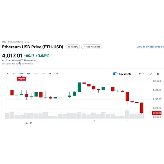
Task: Switch to the YTD range
Action: pos(36,74)
